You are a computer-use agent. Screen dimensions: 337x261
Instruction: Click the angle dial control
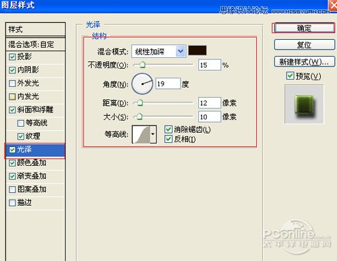click(142, 84)
